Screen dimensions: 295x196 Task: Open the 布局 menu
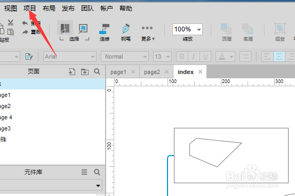[49, 9]
